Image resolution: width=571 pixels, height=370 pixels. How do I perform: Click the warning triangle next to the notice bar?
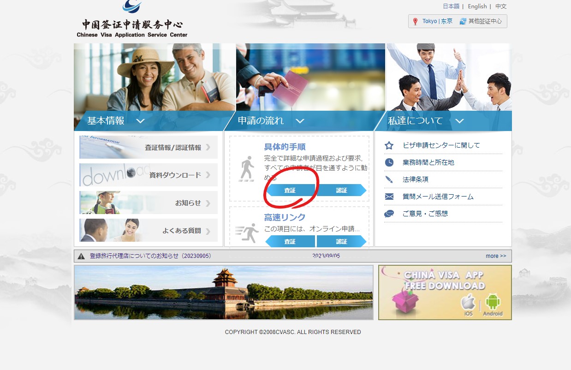pyautogui.click(x=82, y=256)
